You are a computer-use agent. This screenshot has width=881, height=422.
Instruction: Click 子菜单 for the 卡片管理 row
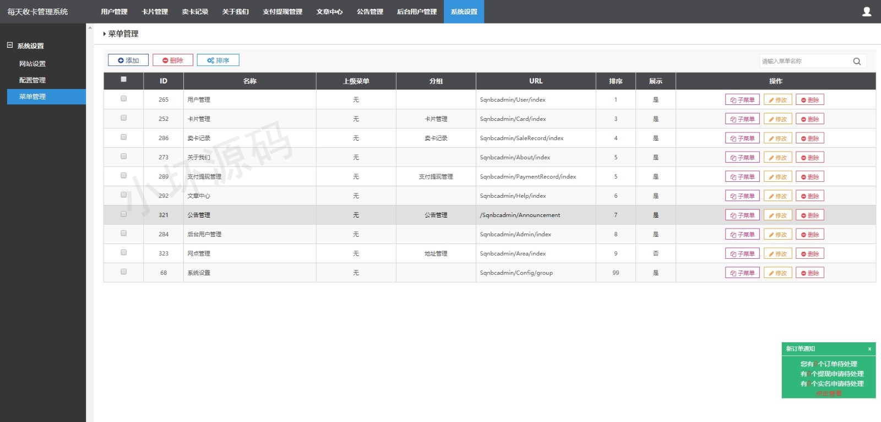click(x=742, y=119)
